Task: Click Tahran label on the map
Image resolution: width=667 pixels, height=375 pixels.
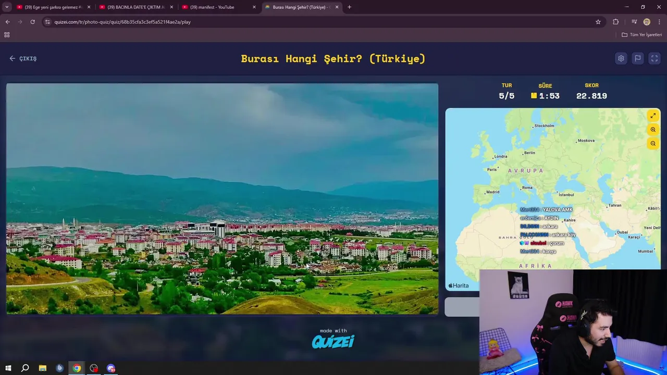Action: click(x=614, y=205)
